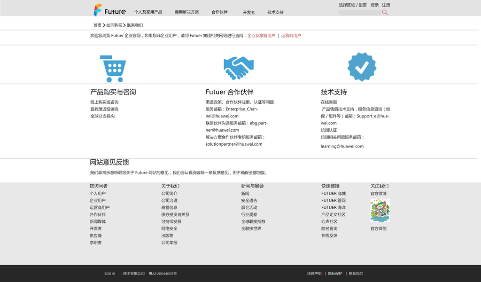Open 安全通告 footer link

point(249,200)
